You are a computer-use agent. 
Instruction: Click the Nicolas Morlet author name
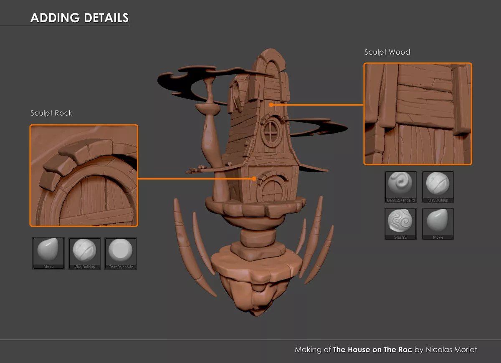(451, 350)
